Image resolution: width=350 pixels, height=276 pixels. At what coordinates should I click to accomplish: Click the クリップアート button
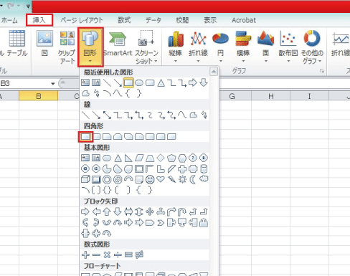[x=67, y=47]
